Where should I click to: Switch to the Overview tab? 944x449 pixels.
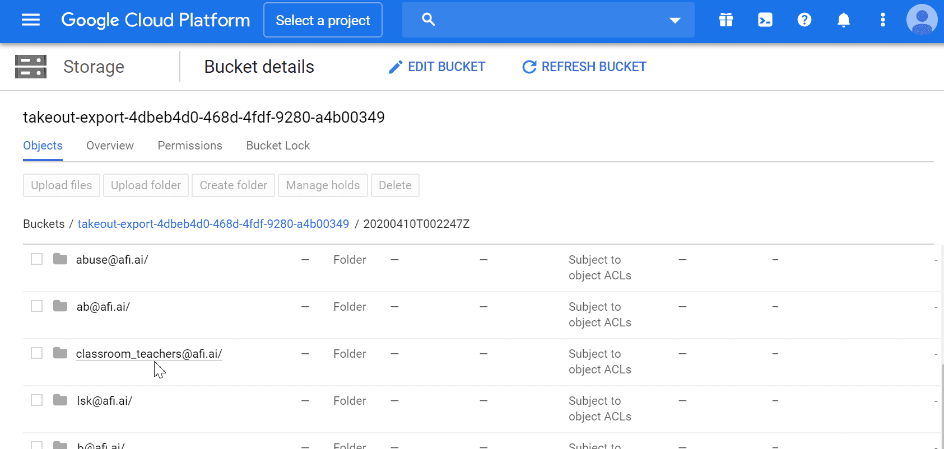[110, 146]
